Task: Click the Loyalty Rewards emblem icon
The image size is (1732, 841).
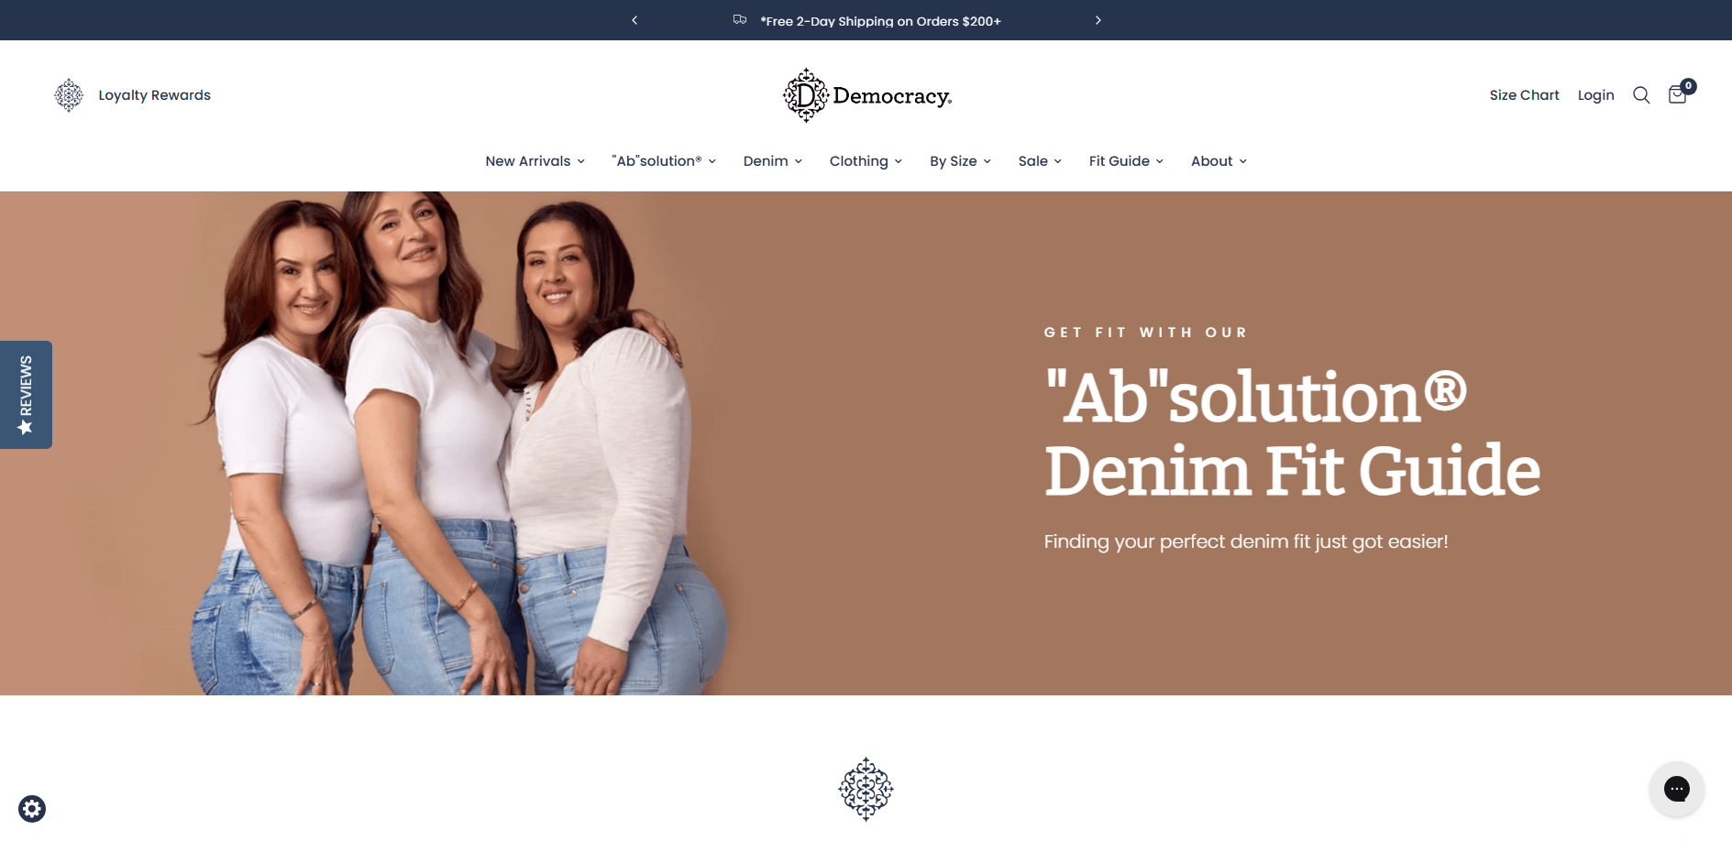Action: coord(69,95)
